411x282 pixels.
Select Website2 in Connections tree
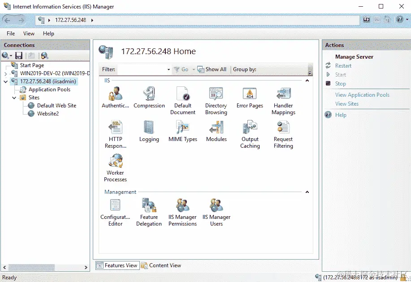(48, 114)
